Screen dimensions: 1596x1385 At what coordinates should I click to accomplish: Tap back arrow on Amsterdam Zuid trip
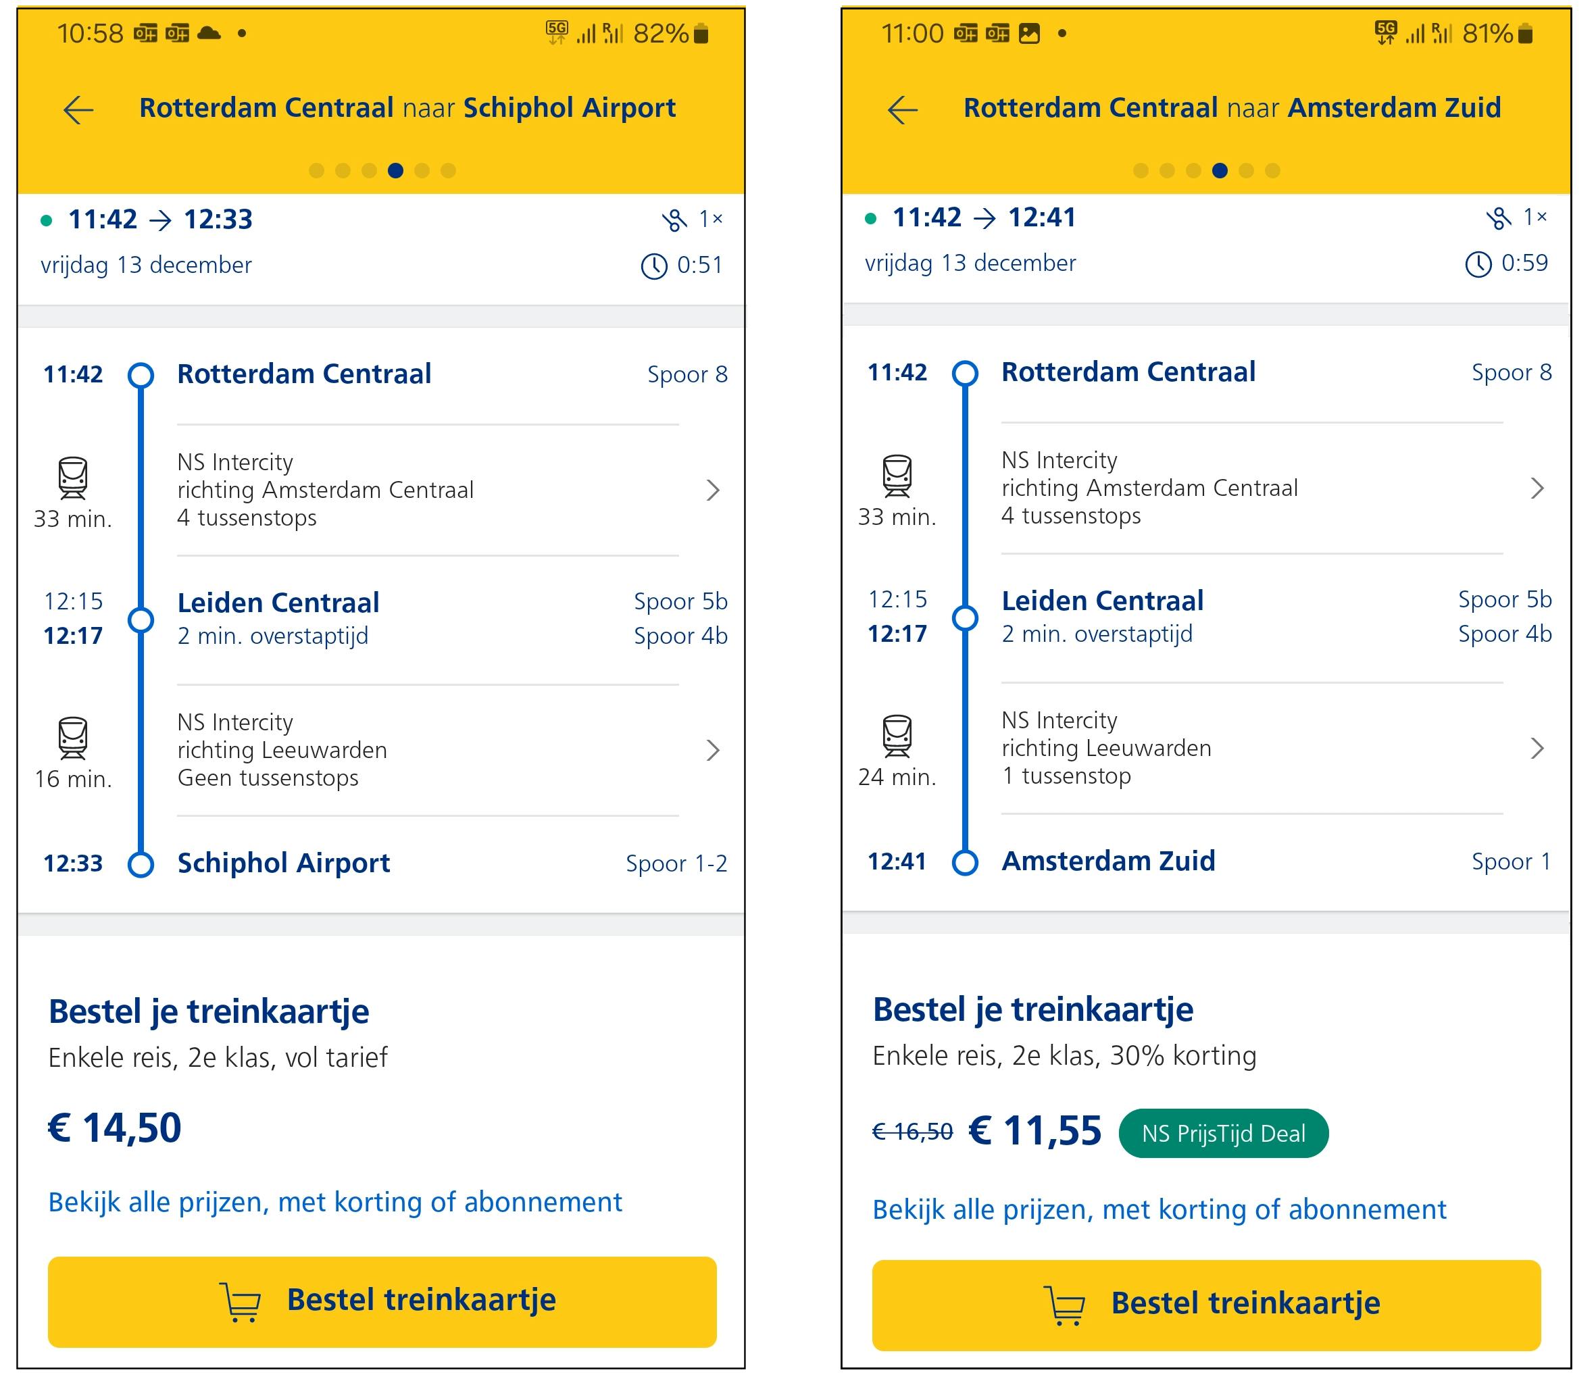click(902, 109)
